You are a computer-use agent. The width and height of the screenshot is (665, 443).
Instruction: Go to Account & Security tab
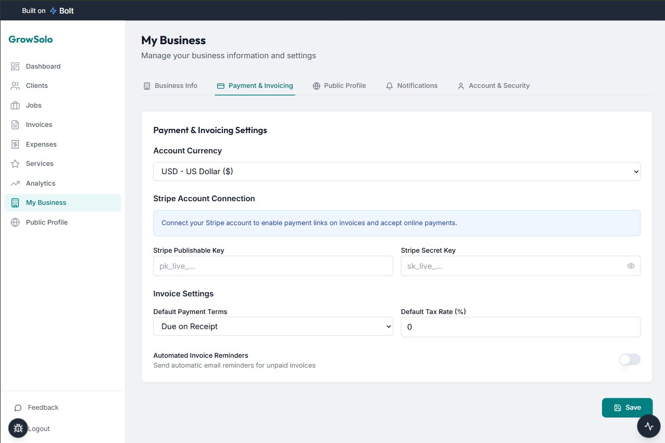click(493, 86)
